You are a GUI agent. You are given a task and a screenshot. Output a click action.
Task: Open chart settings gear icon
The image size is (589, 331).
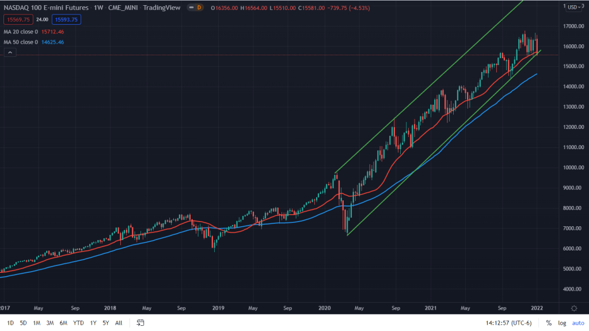pyautogui.click(x=573, y=309)
